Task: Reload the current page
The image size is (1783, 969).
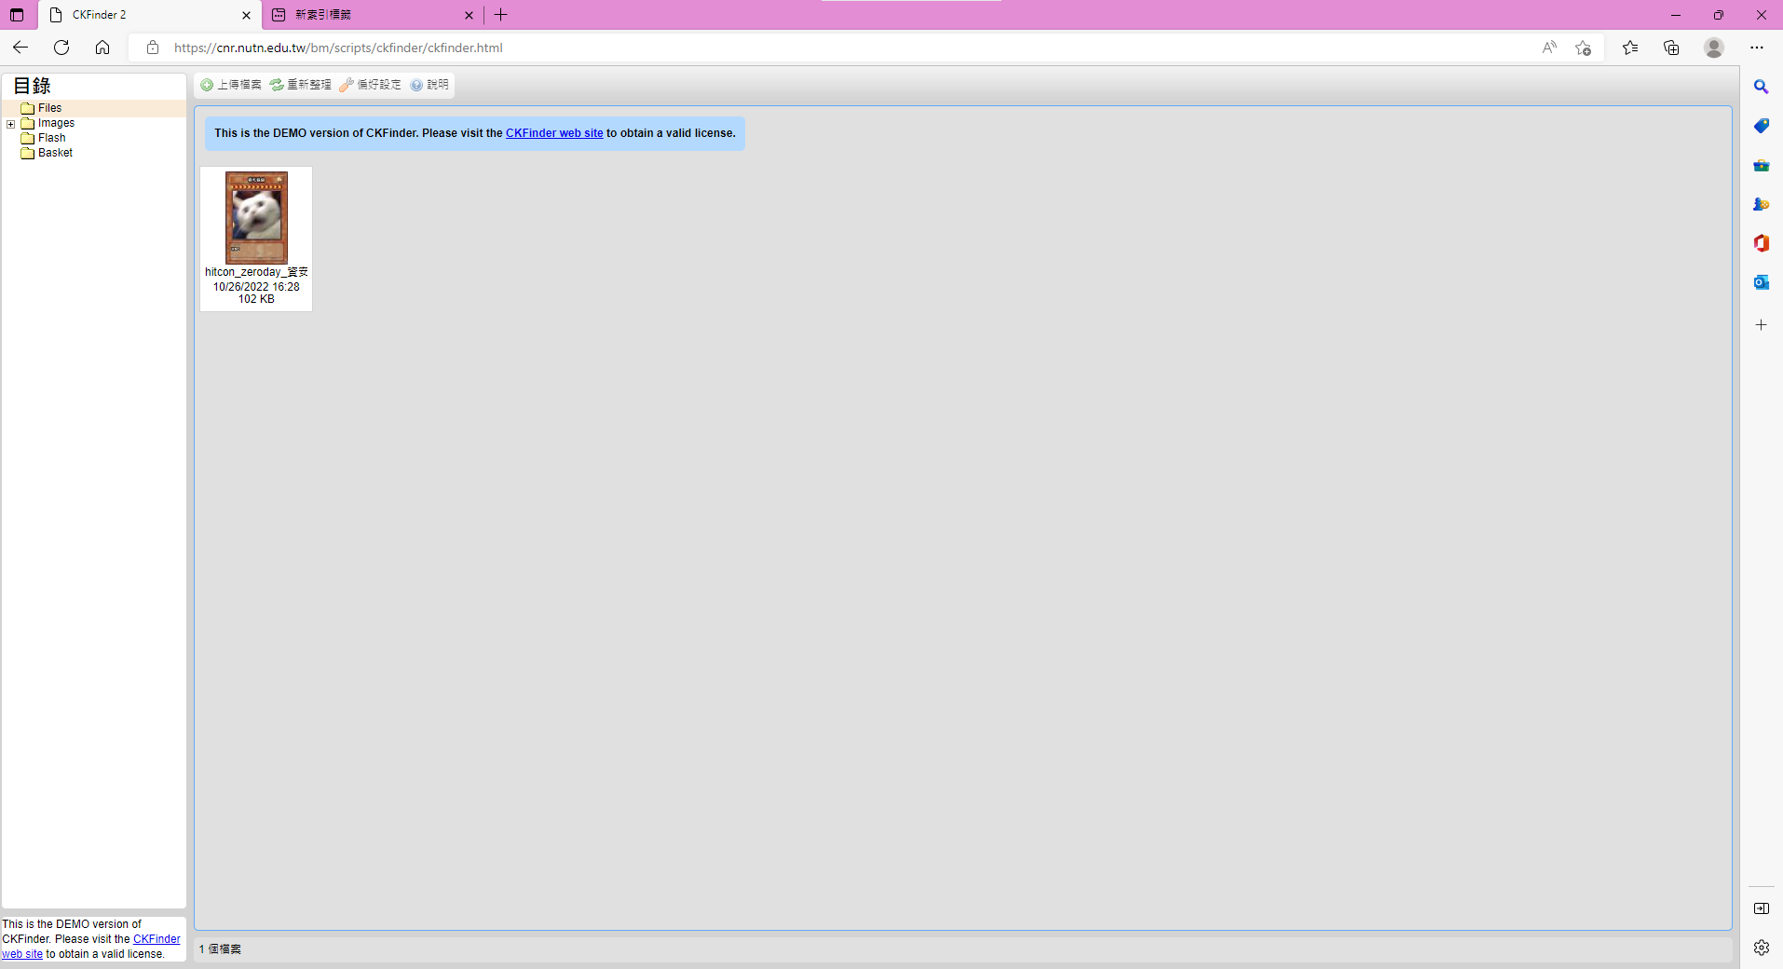Action: click(x=61, y=48)
